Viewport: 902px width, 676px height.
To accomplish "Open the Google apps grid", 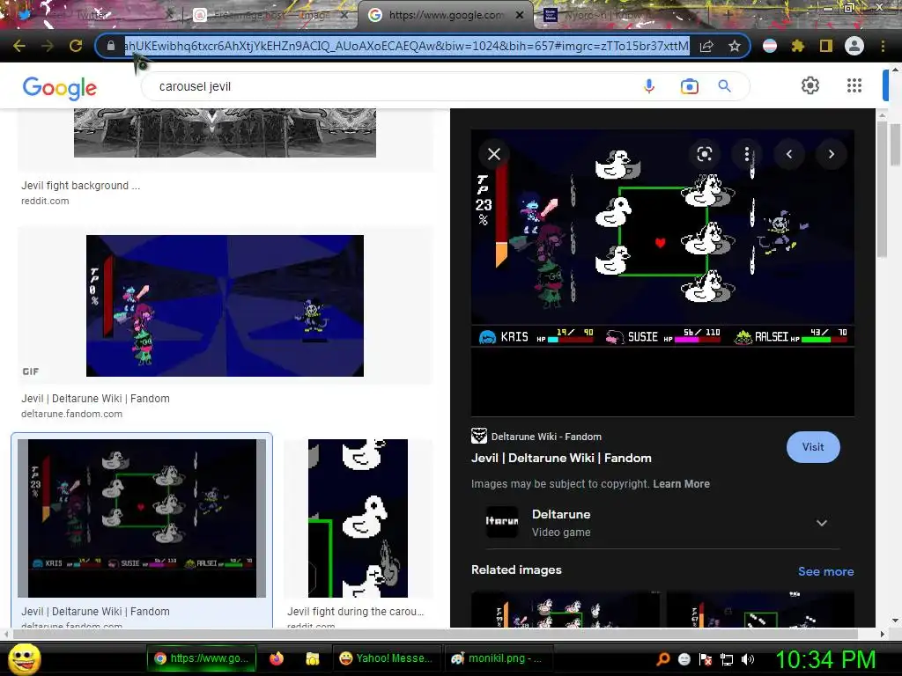I will tap(854, 85).
